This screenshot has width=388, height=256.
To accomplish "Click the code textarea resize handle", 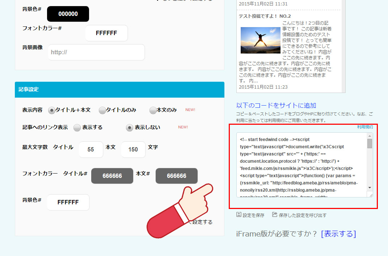I will pos(371,195).
